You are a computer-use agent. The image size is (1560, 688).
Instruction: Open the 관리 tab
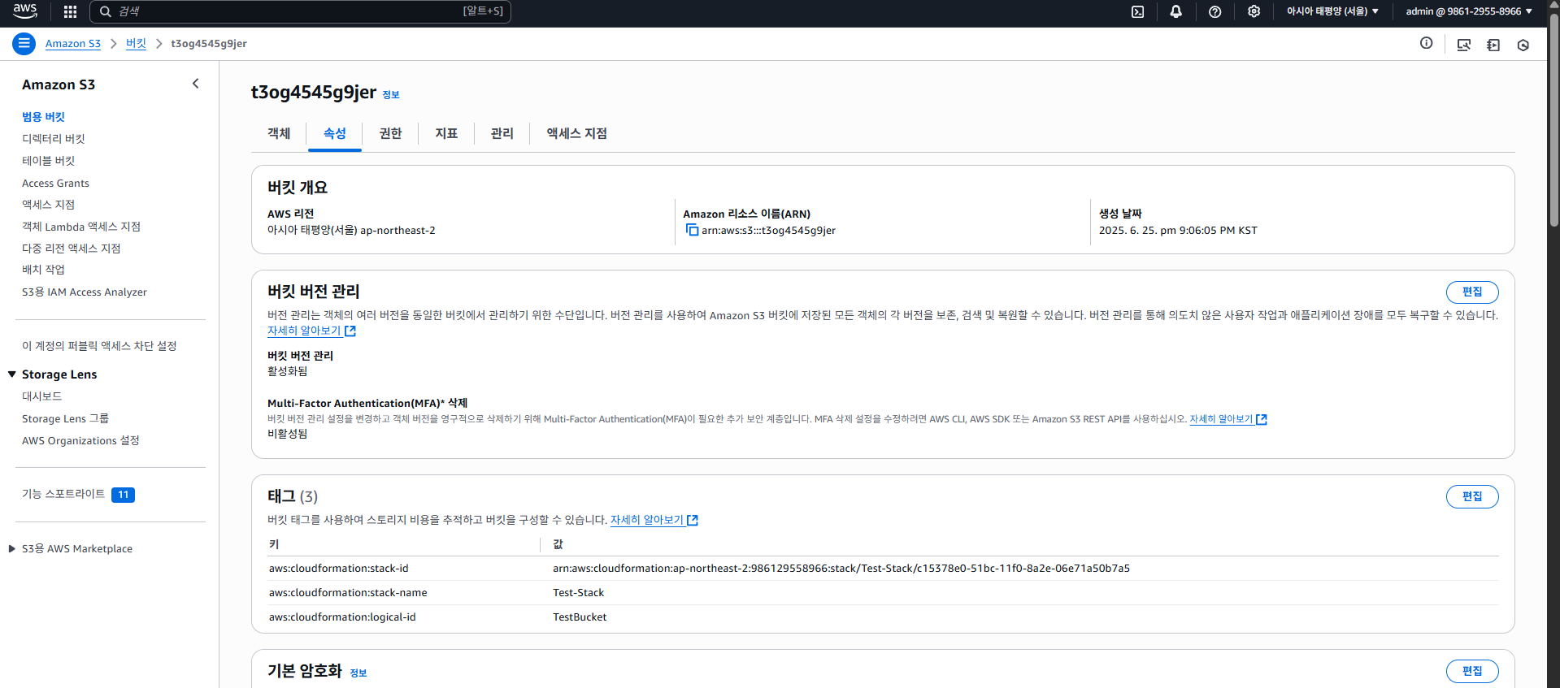pos(502,133)
